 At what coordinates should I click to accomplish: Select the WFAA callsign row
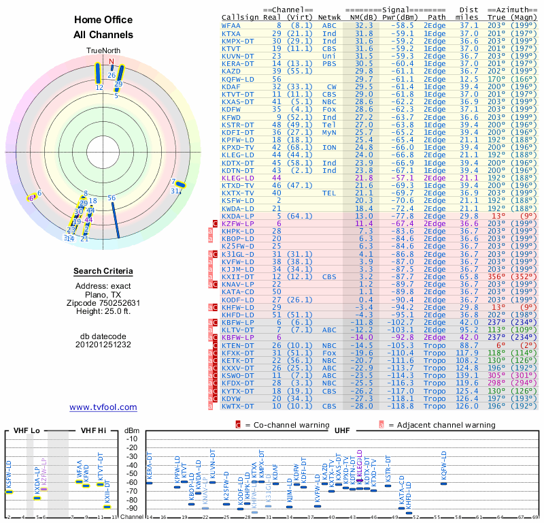379,26
